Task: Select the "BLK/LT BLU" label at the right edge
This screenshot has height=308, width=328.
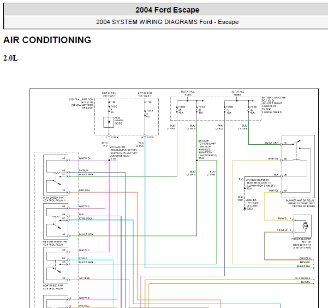Action: [x=303, y=266]
